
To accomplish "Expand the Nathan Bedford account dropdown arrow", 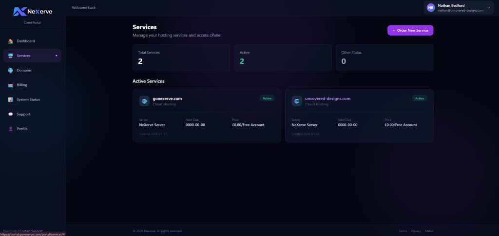I will [489, 7].
